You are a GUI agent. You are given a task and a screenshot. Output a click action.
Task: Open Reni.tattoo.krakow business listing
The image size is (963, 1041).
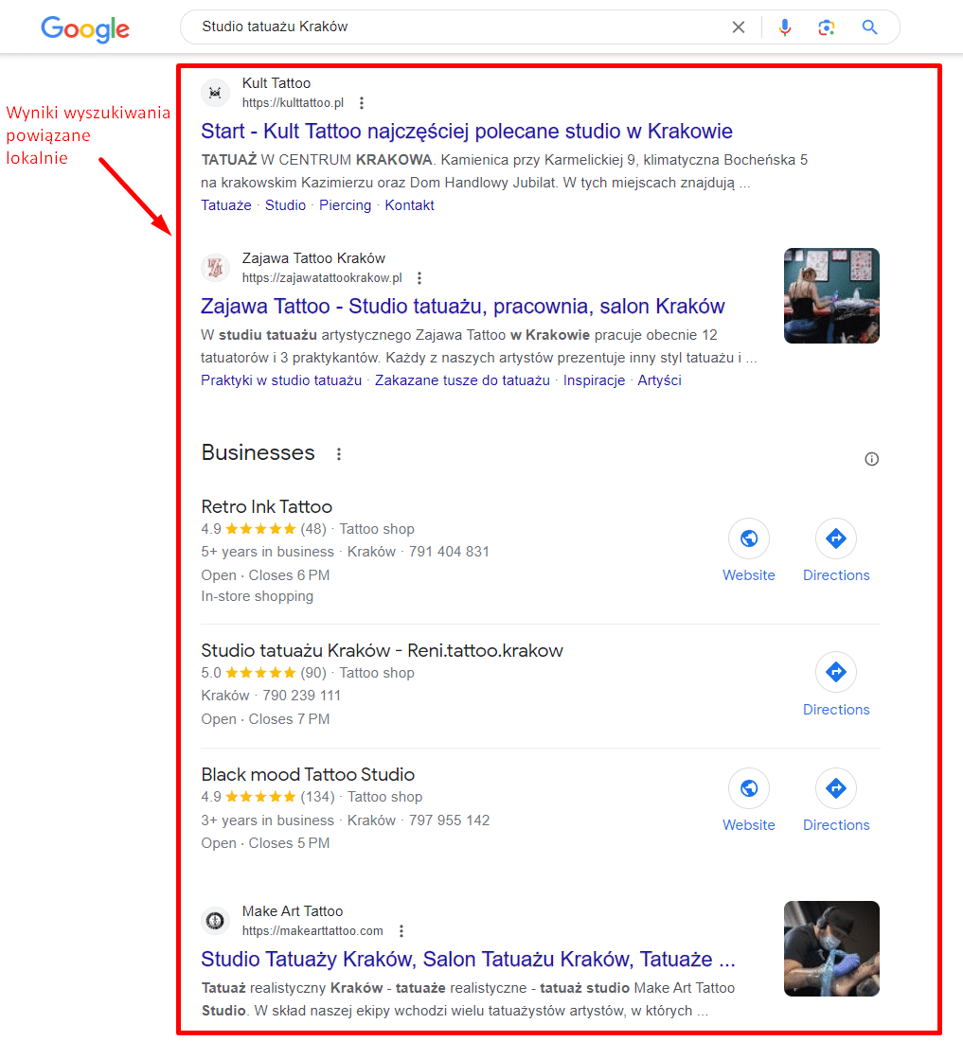tap(382, 651)
